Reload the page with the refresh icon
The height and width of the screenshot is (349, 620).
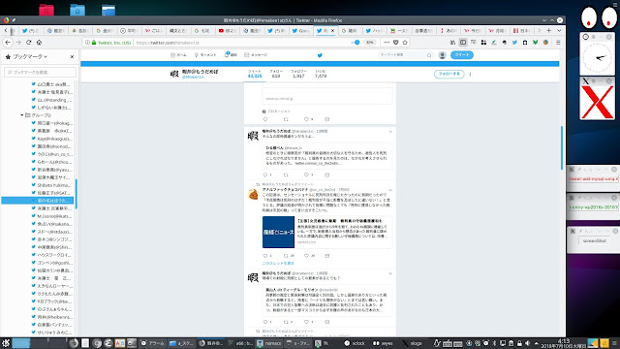point(28,43)
